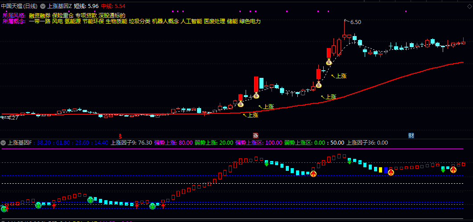Click the 上涨因子36: 0.00 readout
The width and height of the screenshot is (473, 222).
pos(367,143)
